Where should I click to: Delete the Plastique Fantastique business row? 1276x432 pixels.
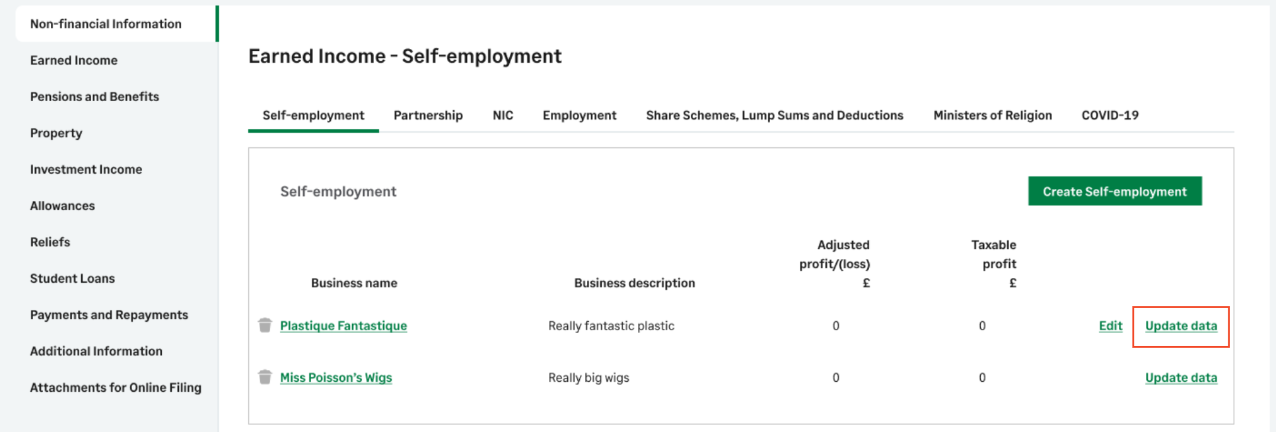[265, 325]
